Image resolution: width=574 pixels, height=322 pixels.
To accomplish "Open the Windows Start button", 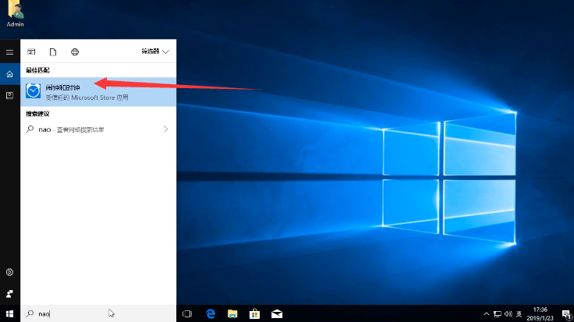I will [x=9, y=313].
